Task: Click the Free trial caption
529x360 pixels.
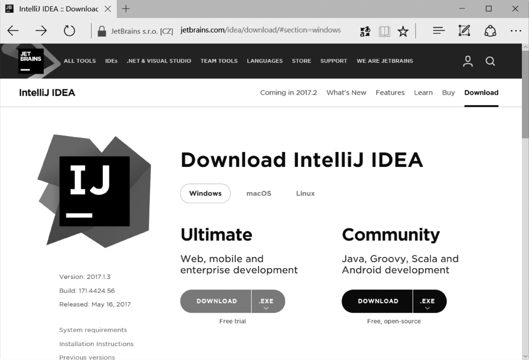Action: click(233, 321)
